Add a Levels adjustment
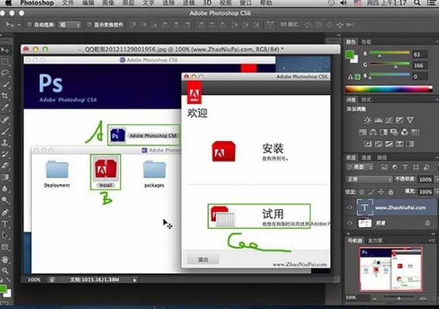This screenshot has height=309, width=439. [378, 120]
